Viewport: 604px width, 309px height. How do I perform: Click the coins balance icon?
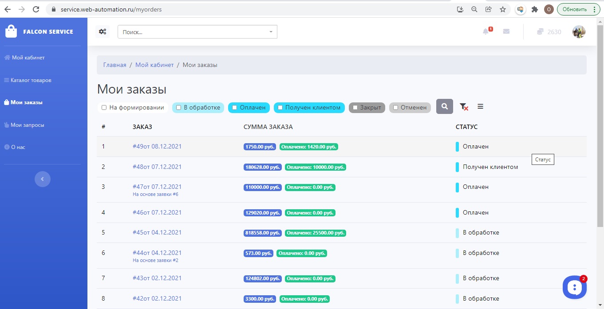(x=540, y=32)
